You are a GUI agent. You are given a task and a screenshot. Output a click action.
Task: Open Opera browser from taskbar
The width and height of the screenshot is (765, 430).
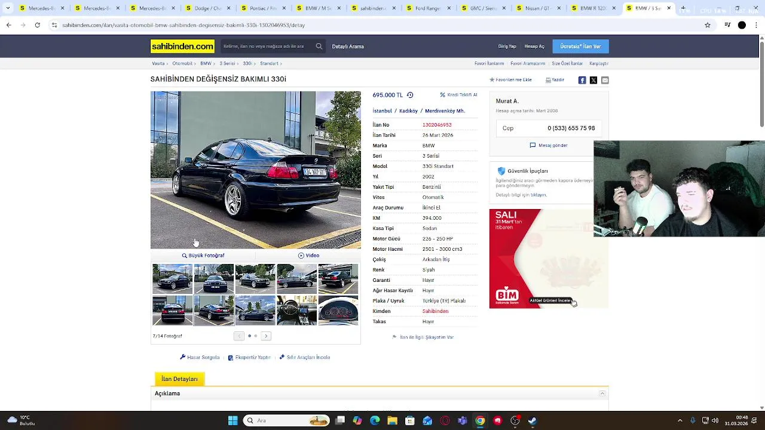[445, 420]
